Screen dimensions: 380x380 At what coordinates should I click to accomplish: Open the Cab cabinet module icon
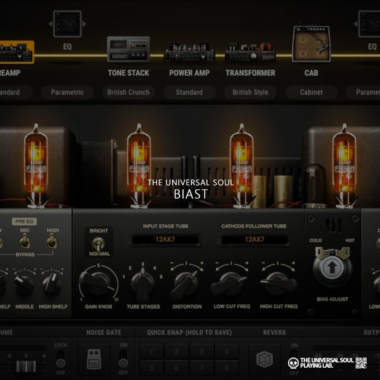[x=311, y=44]
